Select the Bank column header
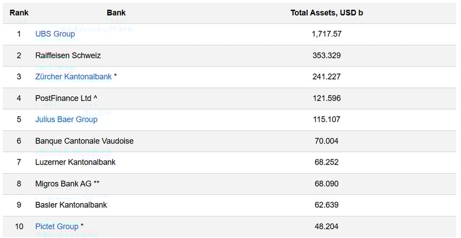This screenshot has width=461, height=238. pos(116,12)
